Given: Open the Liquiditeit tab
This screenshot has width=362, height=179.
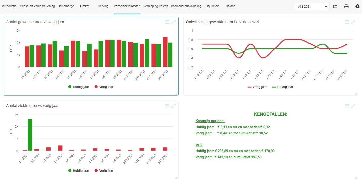Looking at the screenshot, I should coord(212,6).
